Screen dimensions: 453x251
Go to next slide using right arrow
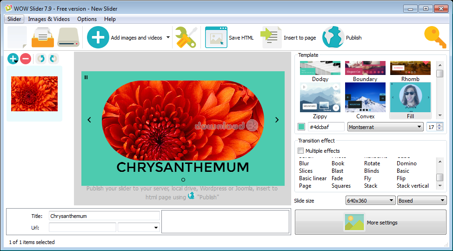pyautogui.click(x=277, y=120)
